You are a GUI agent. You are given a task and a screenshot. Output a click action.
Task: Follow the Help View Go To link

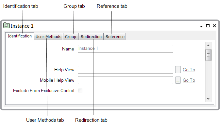pos(189,70)
